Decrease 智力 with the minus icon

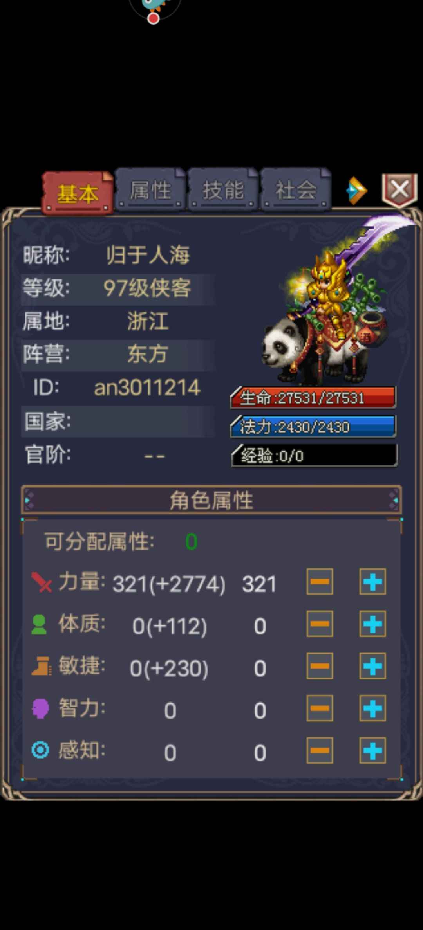click(320, 708)
